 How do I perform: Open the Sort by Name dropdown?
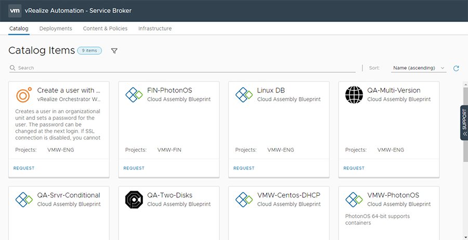click(419, 68)
